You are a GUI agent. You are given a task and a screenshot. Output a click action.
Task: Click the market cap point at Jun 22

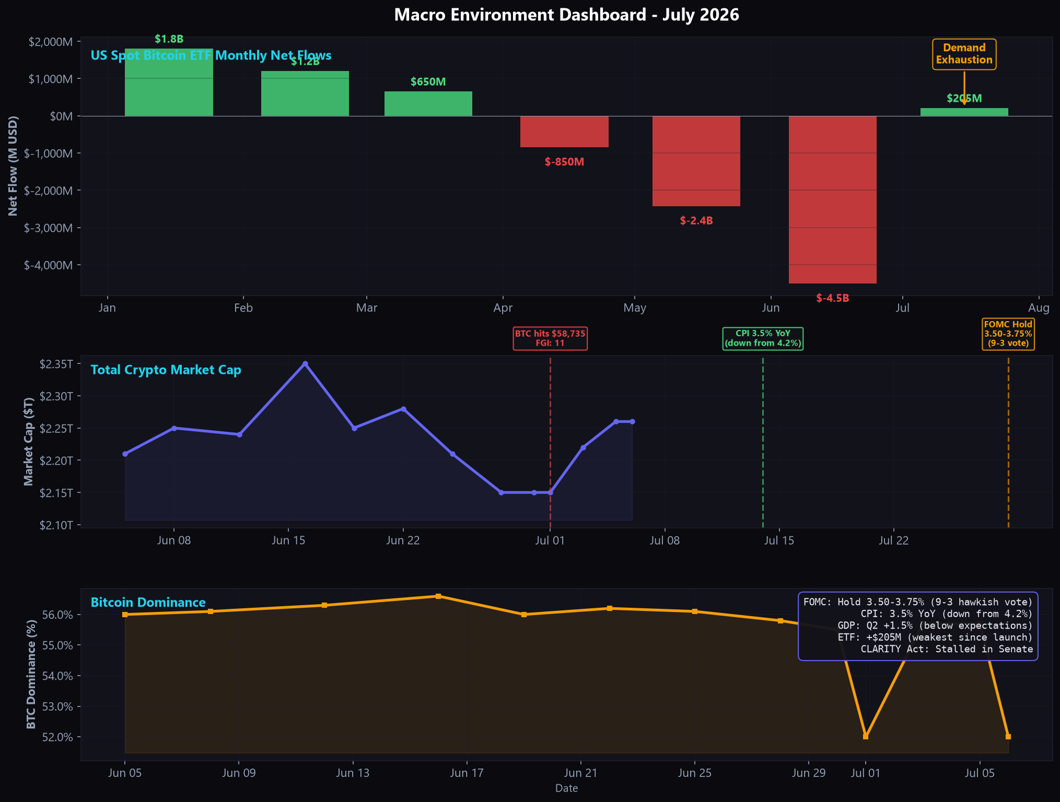(x=403, y=409)
